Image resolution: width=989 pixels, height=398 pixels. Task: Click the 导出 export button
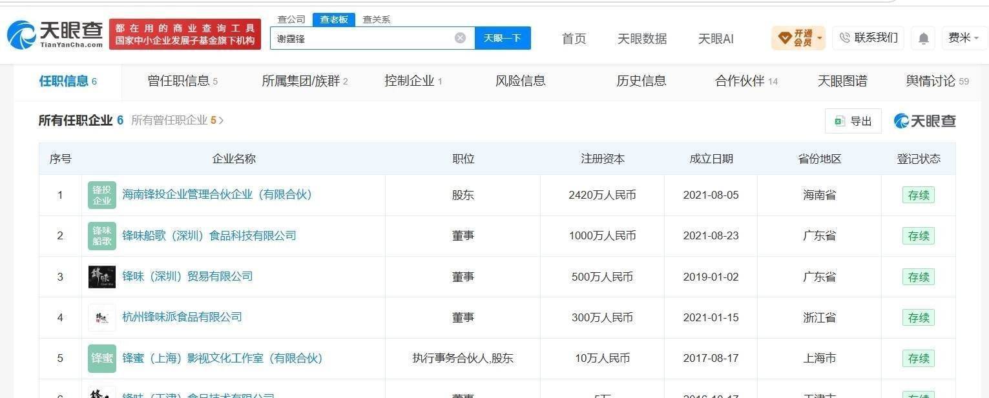tap(853, 121)
